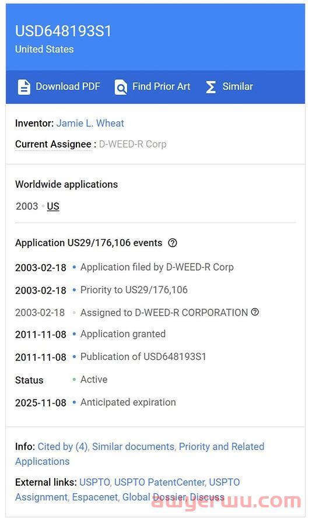312x519 pixels.
Task: Click Download PDF text button
Action: [68, 86]
